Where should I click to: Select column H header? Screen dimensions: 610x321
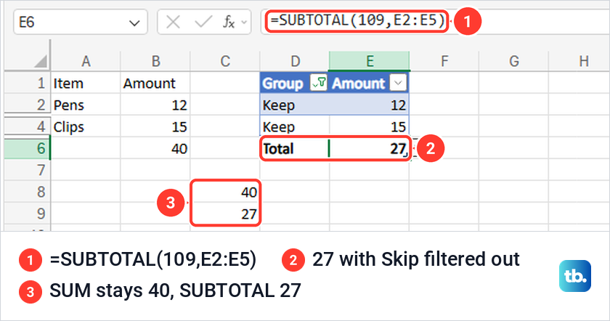pos(579,61)
